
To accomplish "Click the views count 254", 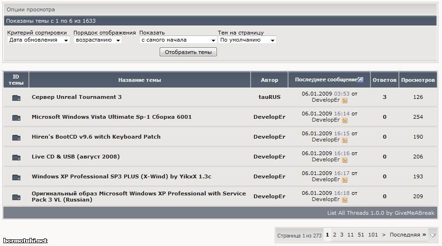I will point(418,117).
